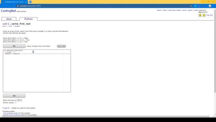Open the done link
216x122 pixels.
tap(184, 10)
